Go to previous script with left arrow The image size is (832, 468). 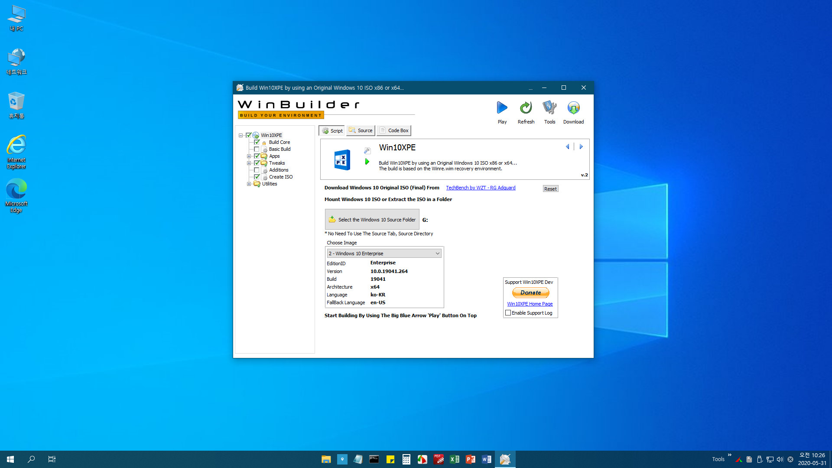point(567,146)
